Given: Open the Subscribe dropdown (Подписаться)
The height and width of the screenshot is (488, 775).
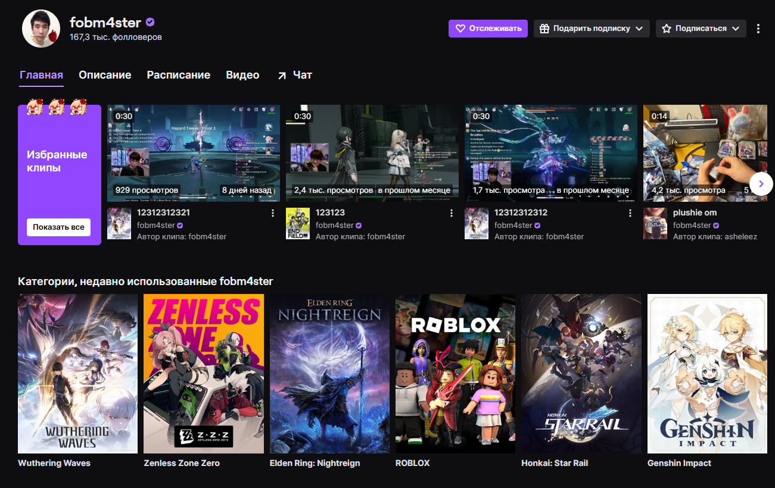Looking at the screenshot, I should tap(701, 29).
